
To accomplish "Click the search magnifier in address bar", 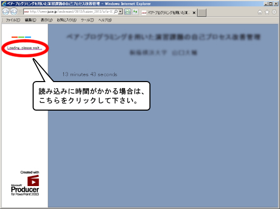I will [116, 12].
